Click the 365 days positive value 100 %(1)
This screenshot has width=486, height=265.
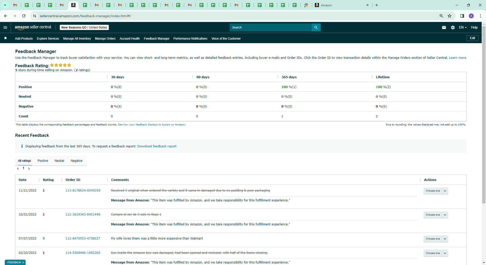pyautogui.click(x=289, y=87)
